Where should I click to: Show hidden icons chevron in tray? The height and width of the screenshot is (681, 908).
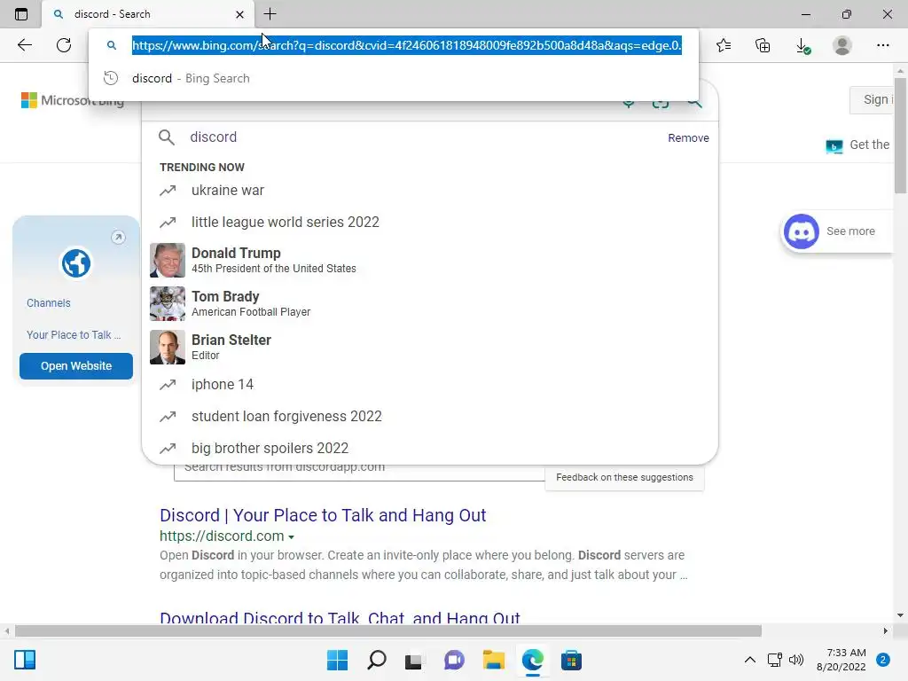(749, 660)
